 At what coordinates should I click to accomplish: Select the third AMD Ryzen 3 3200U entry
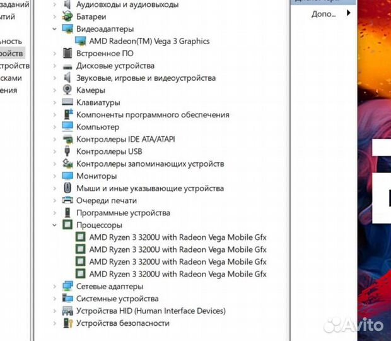(x=178, y=261)
